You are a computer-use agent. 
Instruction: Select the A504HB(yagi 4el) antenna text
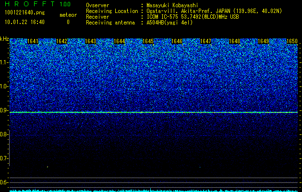(169, 23)
